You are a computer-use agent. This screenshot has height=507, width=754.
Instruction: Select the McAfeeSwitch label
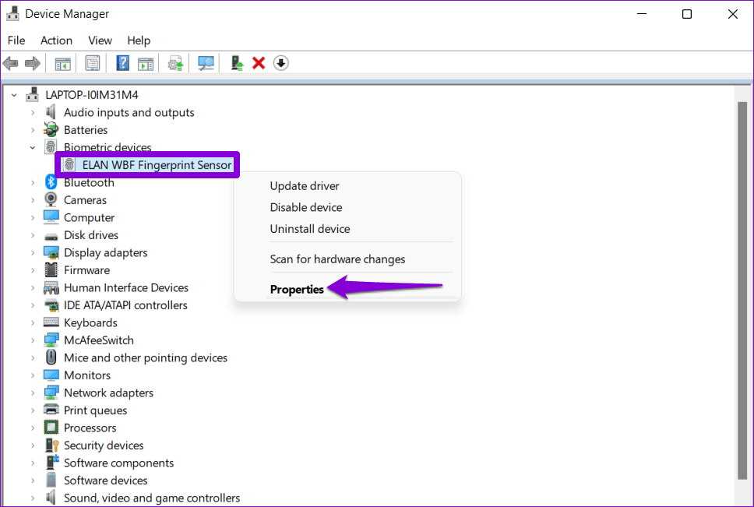point(99,340)
